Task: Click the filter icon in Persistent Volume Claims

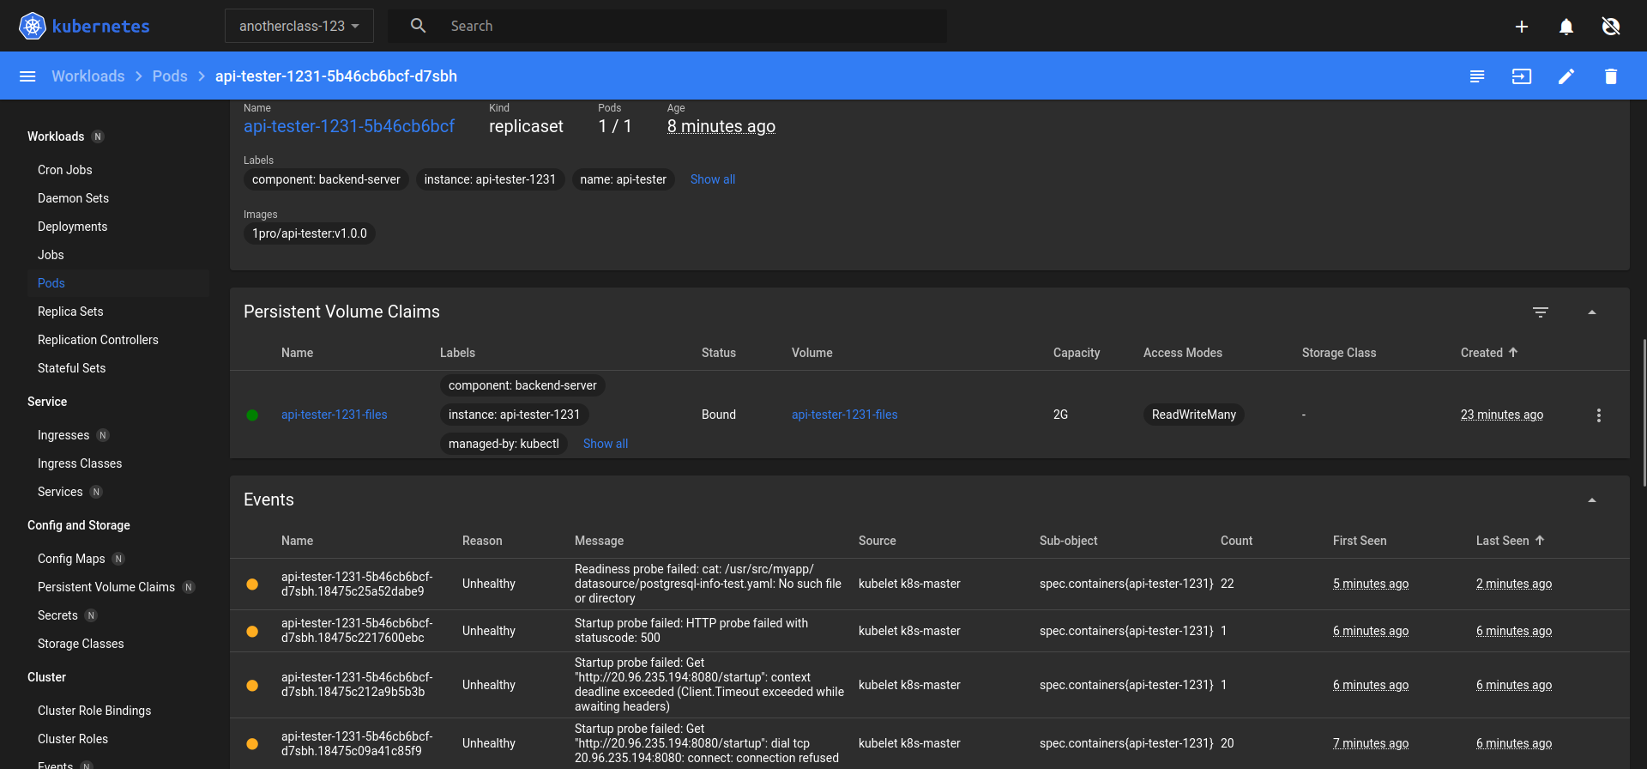Action: click(1541, 312)
